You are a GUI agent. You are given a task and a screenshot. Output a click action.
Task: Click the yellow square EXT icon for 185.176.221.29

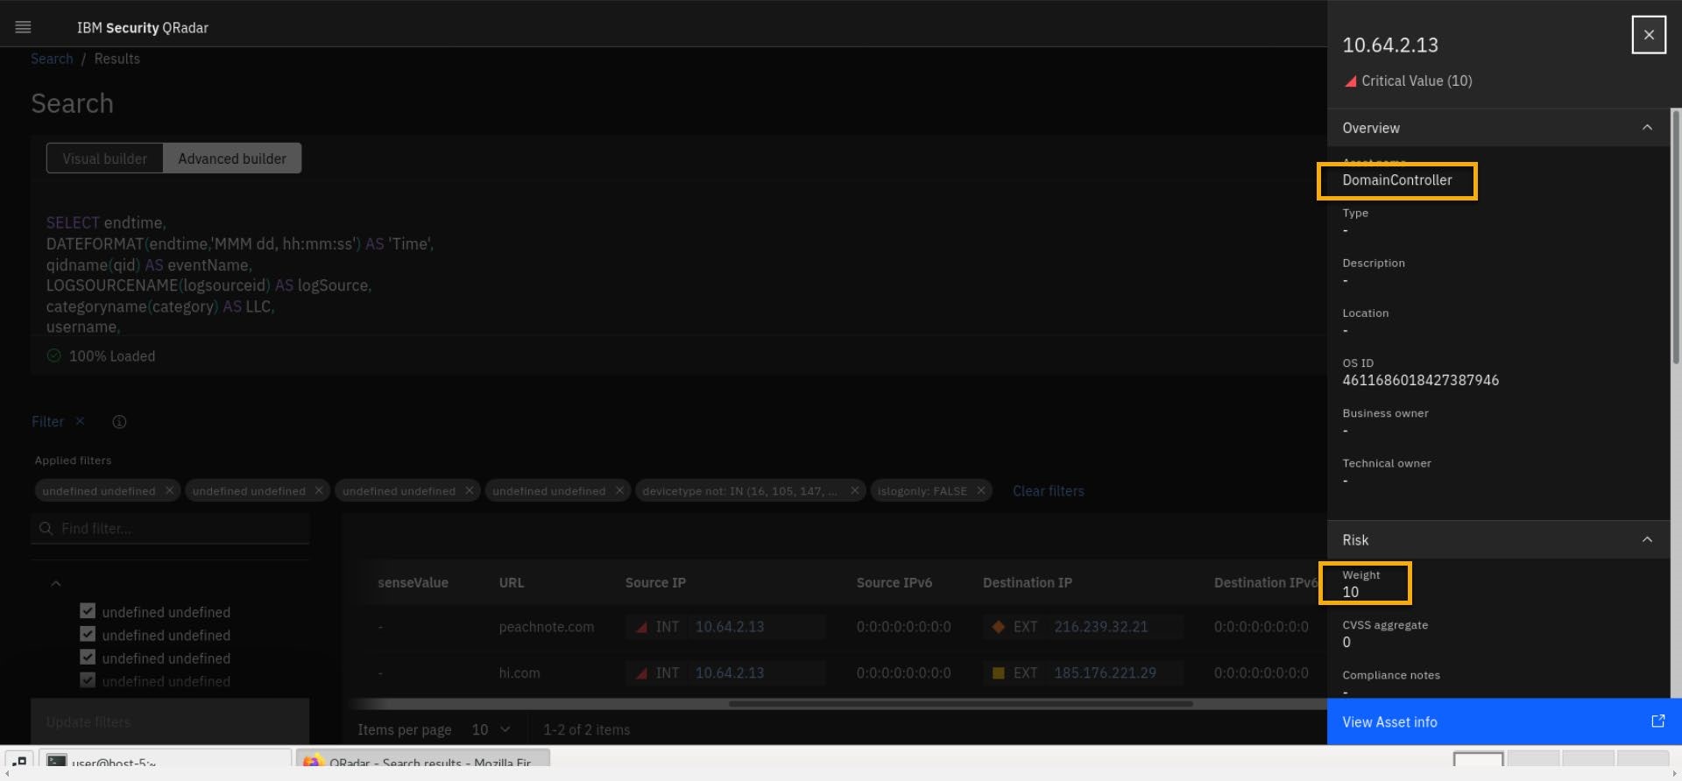998,673
